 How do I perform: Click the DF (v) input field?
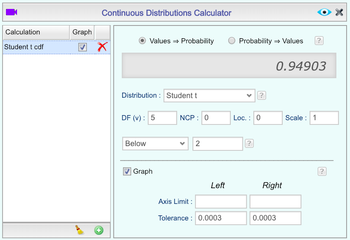pyautogui.click(x=162, y=118)
